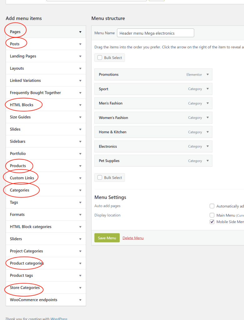Open the Landing Pages section
Image resolution: width=244 pixels, height=320 pixels.
click(46, 56)
